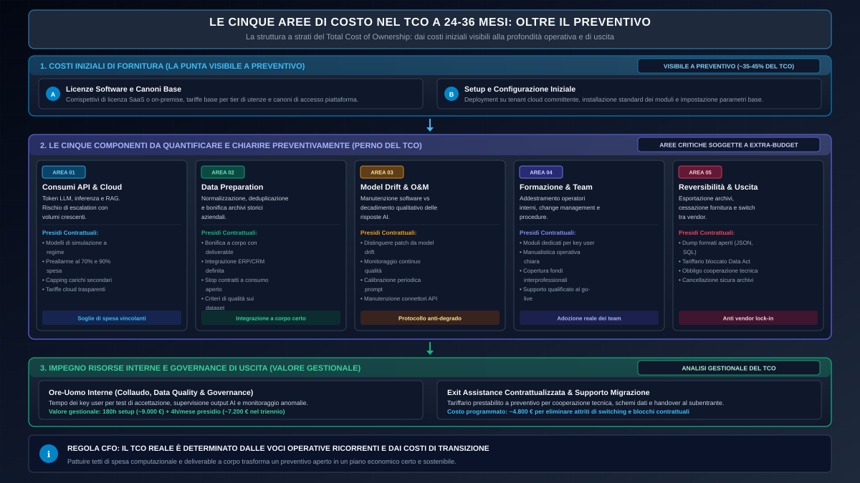860x483 pixels.
Task: Click the 'Ore-Uomo Interne (Collaudo, Data Quality & Governance)' heading
Action: [x=150, y=392]
